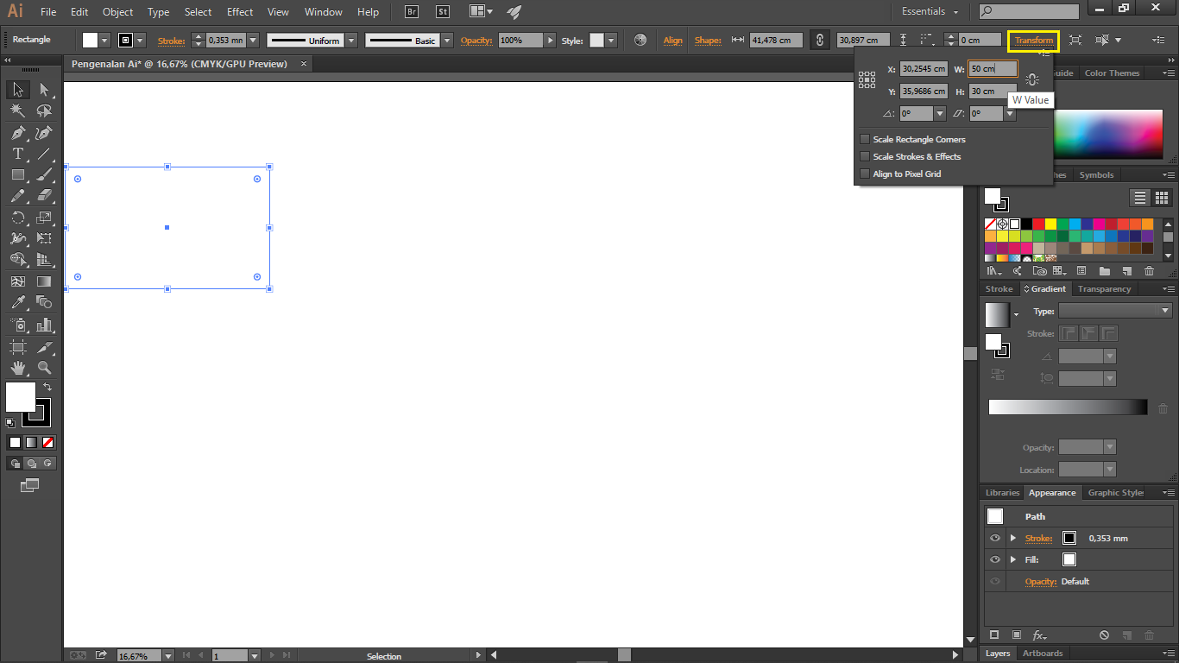Select the Symbol Sprayer tool

click(x=17, y=325)
